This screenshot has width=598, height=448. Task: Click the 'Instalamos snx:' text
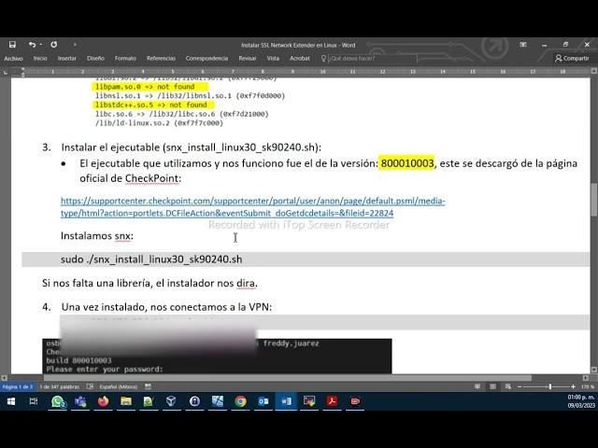tap(97, 236)
